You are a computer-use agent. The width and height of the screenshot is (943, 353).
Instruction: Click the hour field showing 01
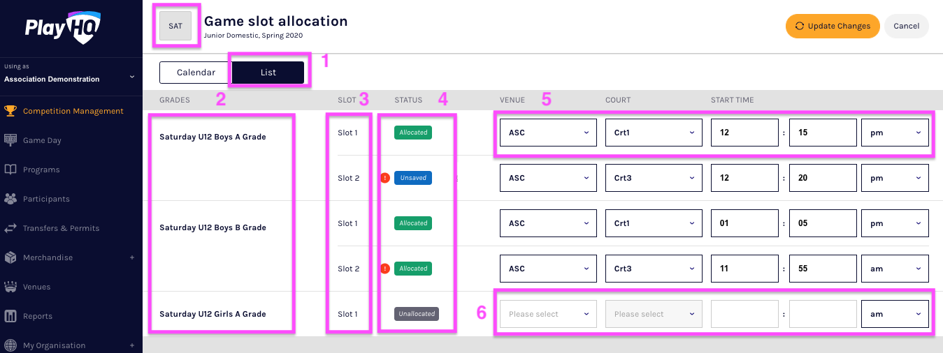point(744,223)
